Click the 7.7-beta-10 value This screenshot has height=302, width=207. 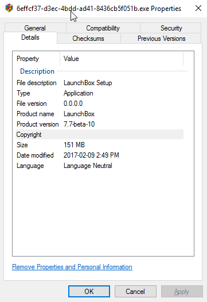79,124
